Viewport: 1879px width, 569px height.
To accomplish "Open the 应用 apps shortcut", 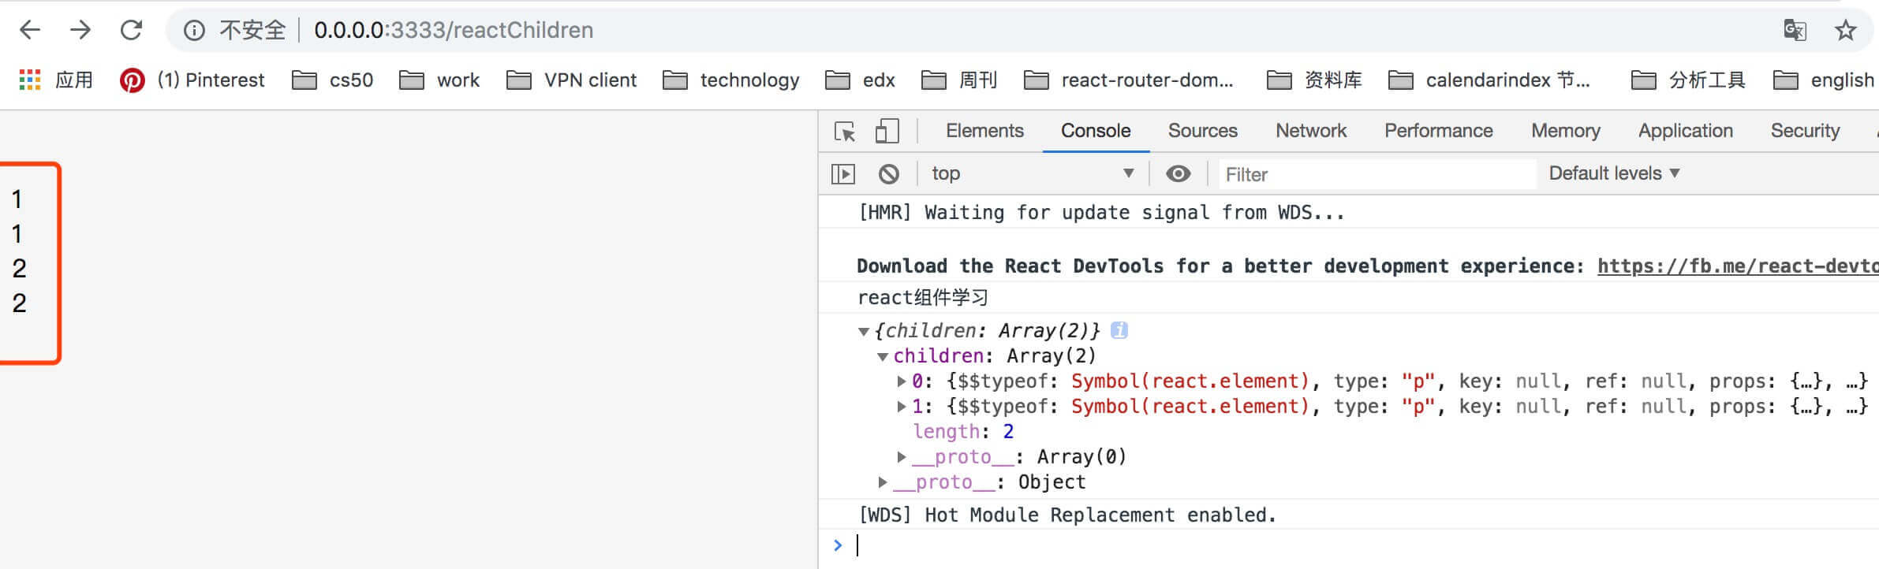I will pos(55,80).
